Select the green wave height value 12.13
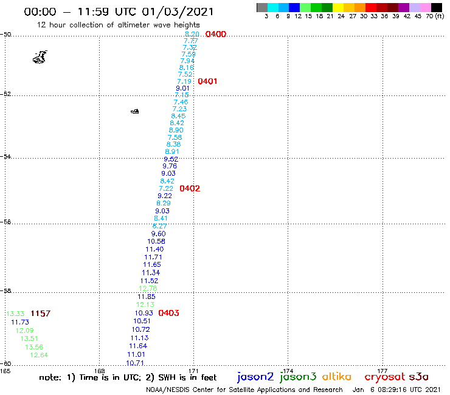Screen dimensions: 450x395 pyautogui.click(x=145, y=304)
